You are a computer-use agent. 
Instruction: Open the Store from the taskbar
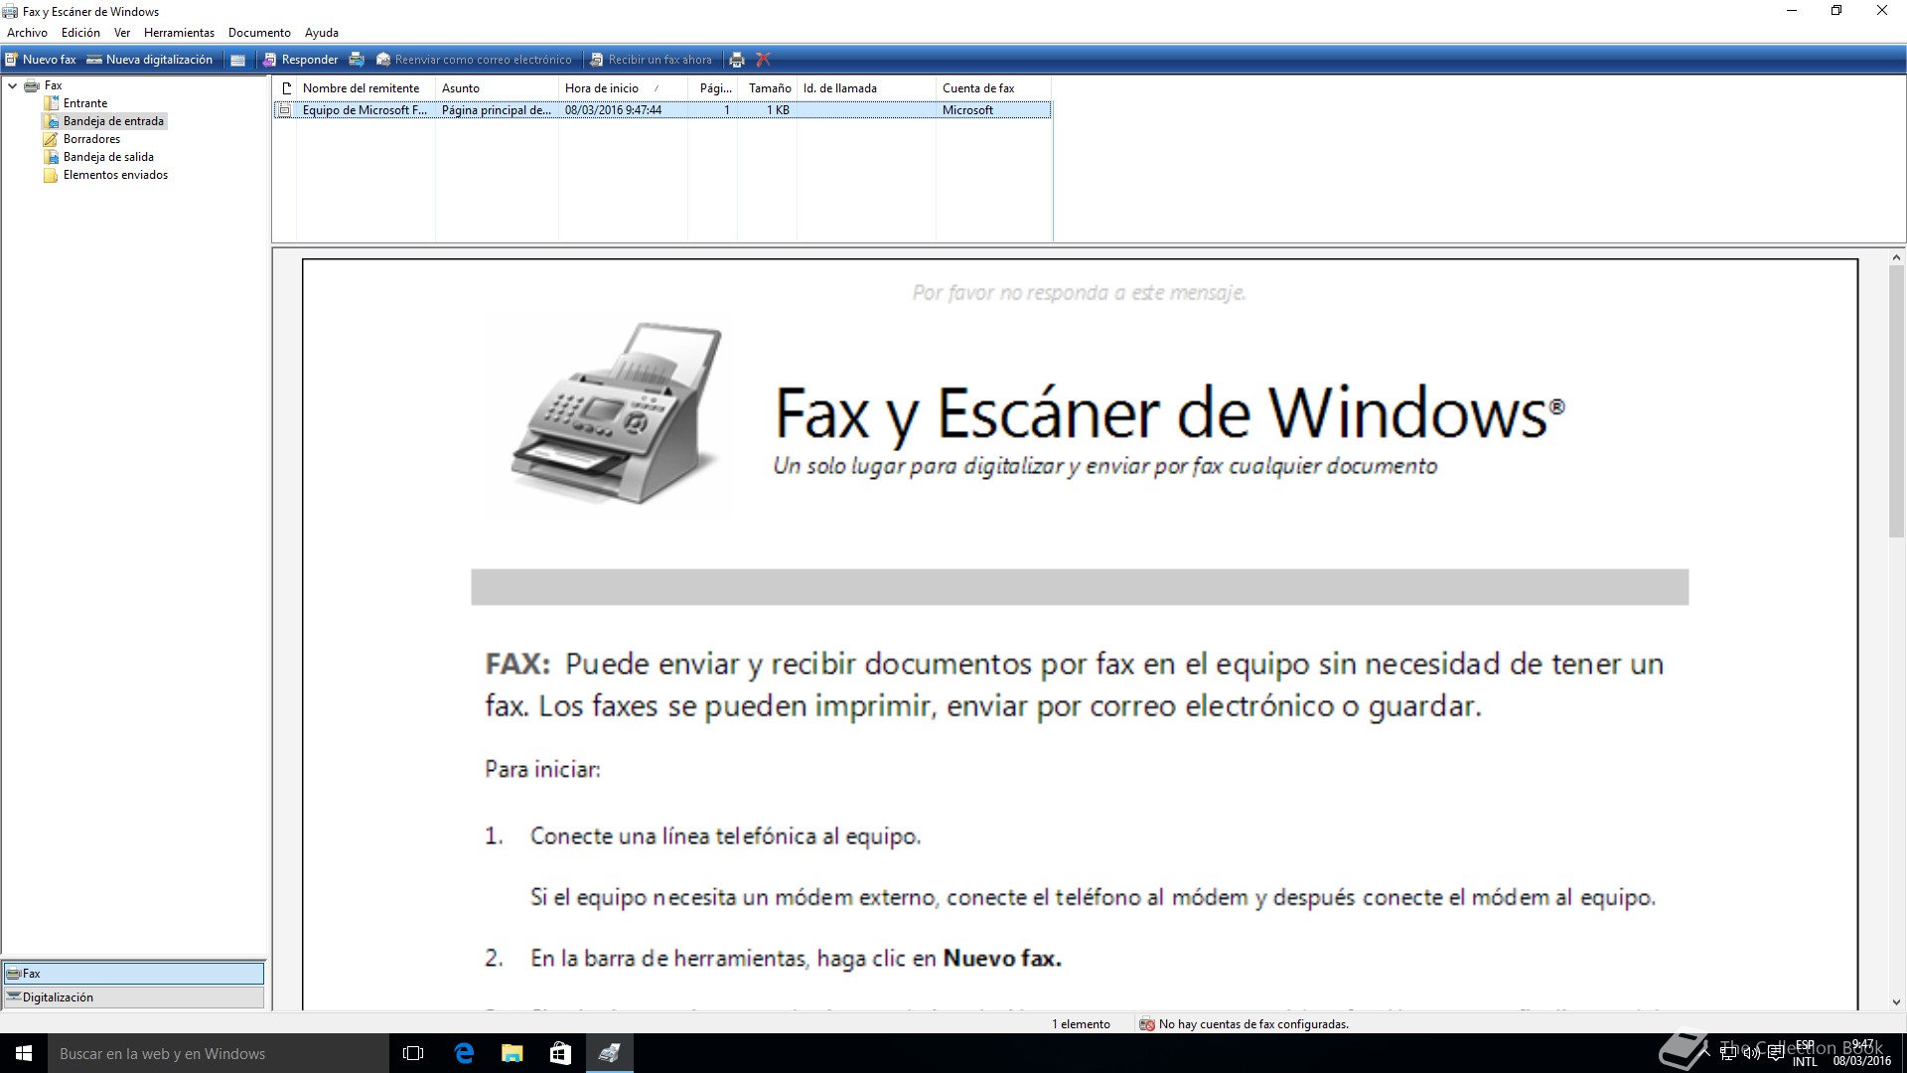click(560, 1053)
